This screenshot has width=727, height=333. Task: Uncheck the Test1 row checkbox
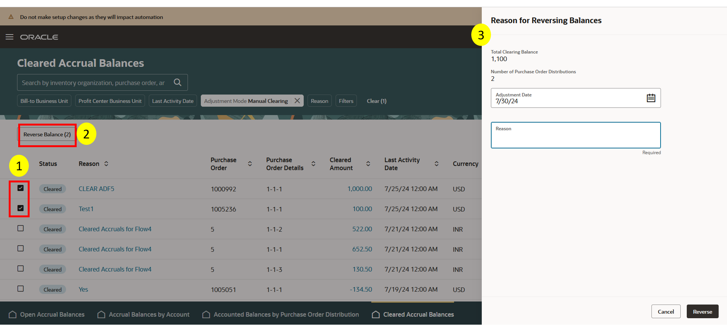coord(20,208)
